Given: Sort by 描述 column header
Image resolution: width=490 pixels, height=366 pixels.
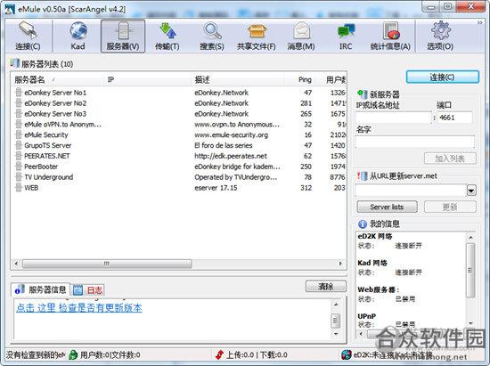Looking at the screenshot, I should tap(238, 80).
